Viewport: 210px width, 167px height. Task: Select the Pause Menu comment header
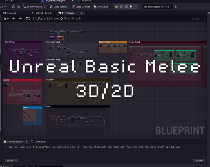pyautogui.click(x=113, y=42)
